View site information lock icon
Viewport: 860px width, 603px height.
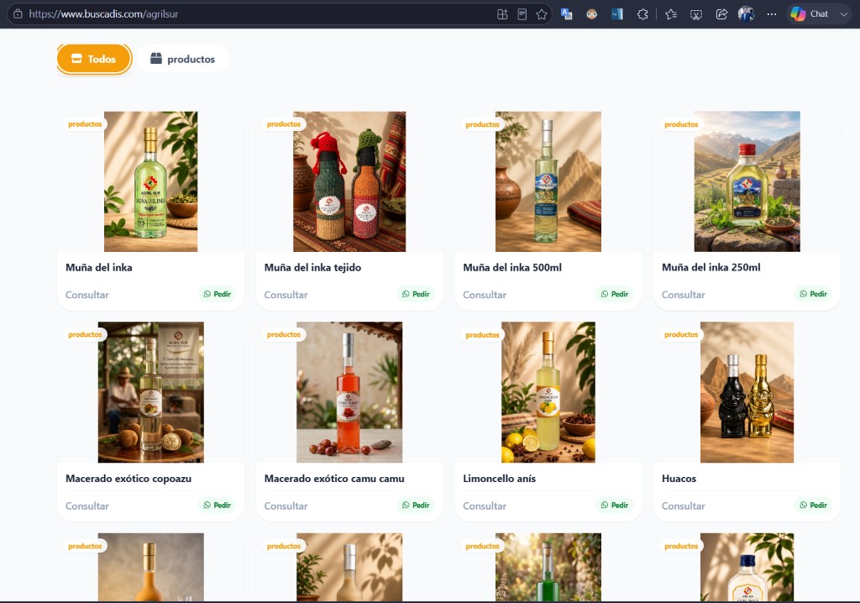(18, 14)
